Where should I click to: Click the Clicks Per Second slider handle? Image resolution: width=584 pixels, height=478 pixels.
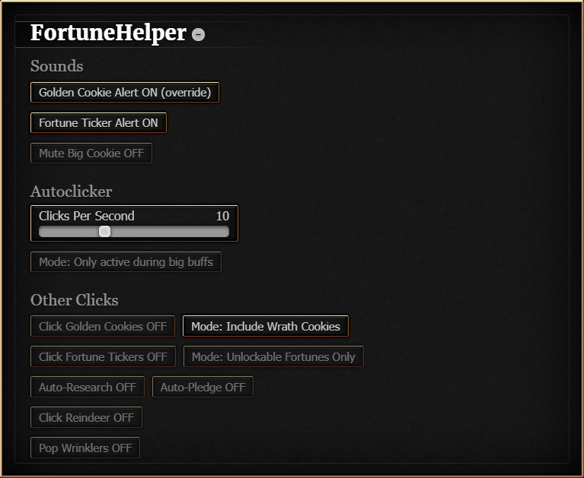tap(104, 231)
